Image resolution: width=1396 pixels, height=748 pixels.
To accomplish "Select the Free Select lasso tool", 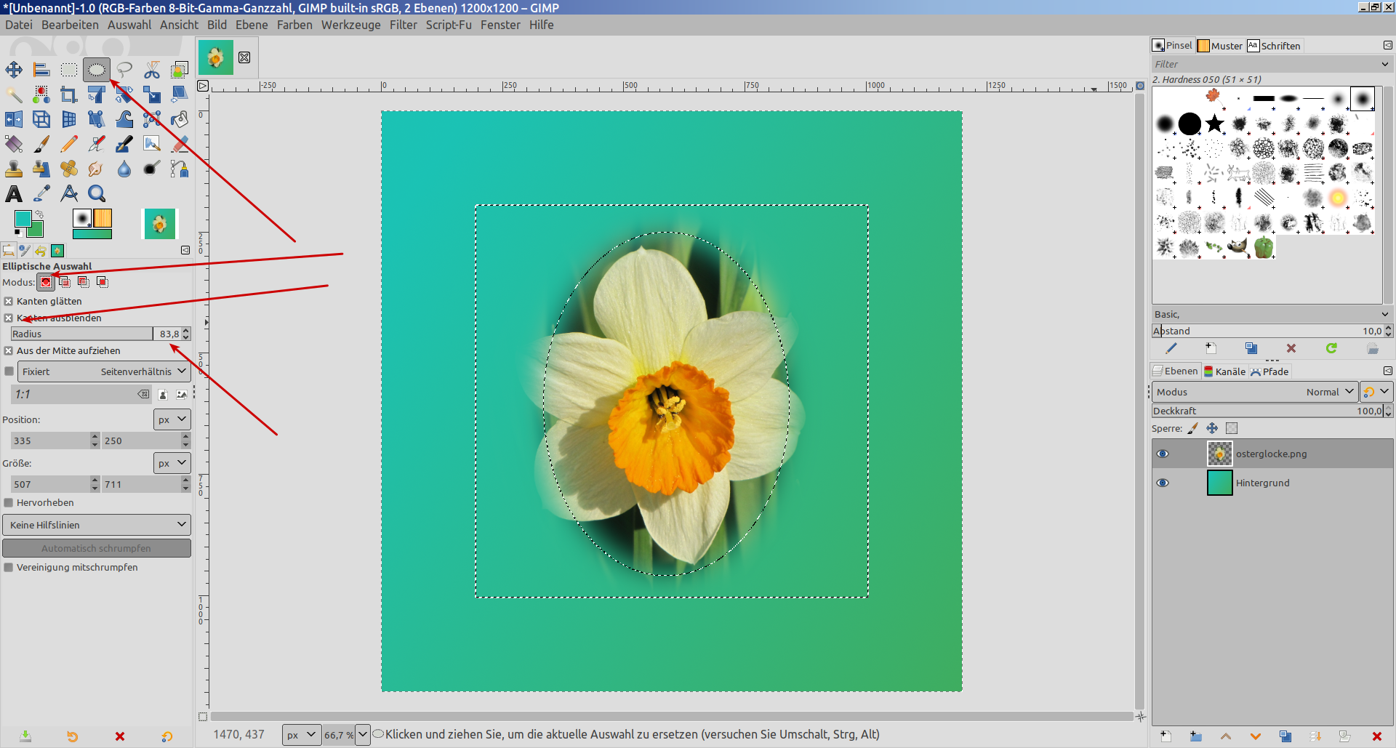I will (x=124, y=70).
